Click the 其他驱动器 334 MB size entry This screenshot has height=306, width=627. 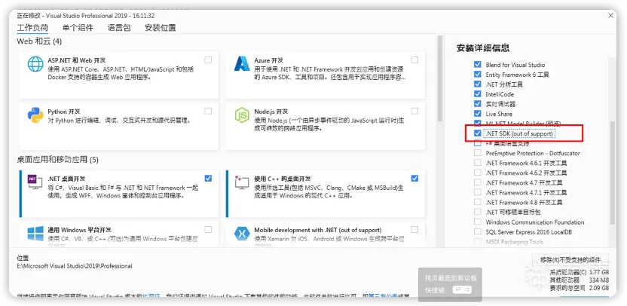[x=579, y=280]
